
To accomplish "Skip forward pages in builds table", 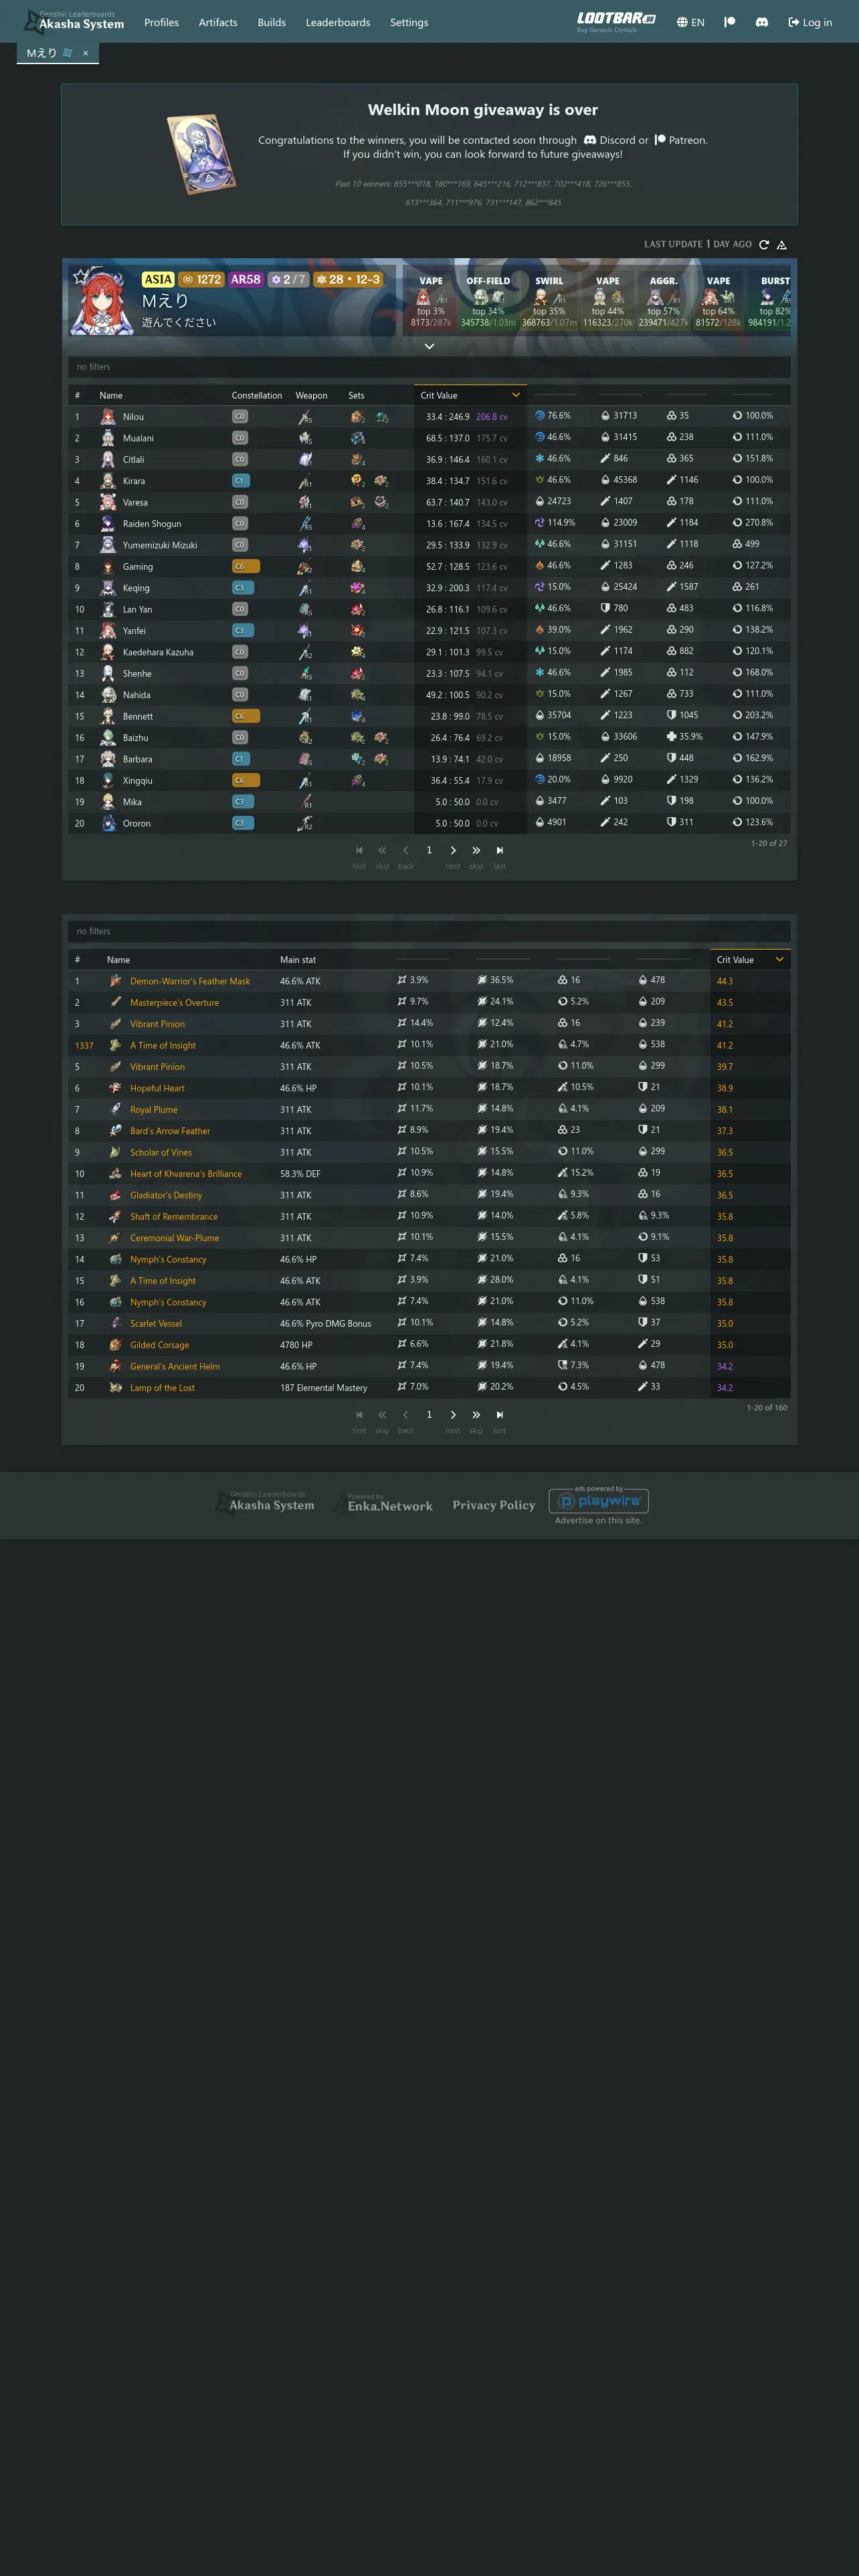I will 476,850.
